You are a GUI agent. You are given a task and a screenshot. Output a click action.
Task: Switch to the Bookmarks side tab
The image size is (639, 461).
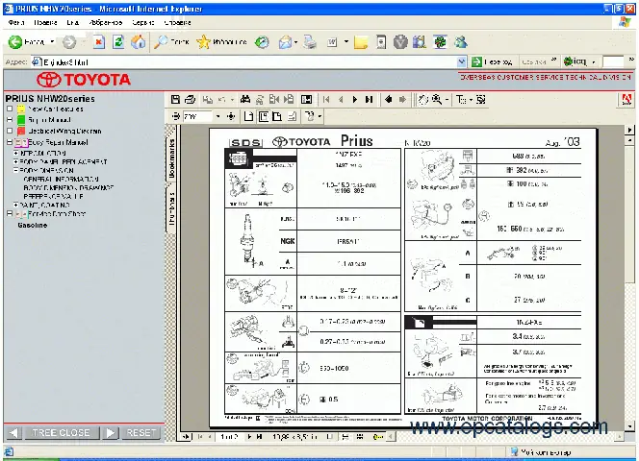coord(171,158)
